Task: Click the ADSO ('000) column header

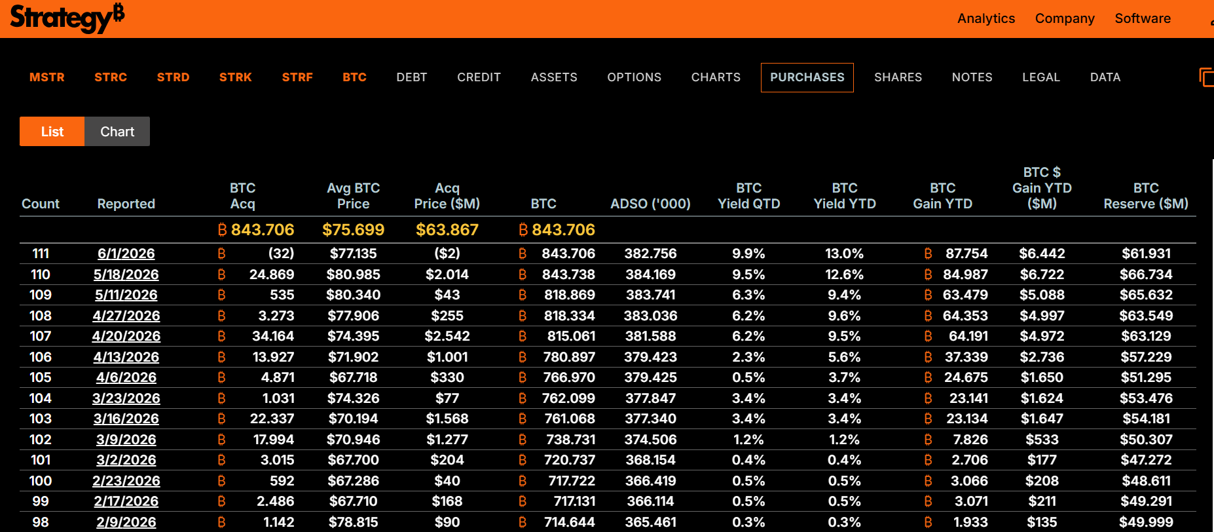Action: (650, 204)
